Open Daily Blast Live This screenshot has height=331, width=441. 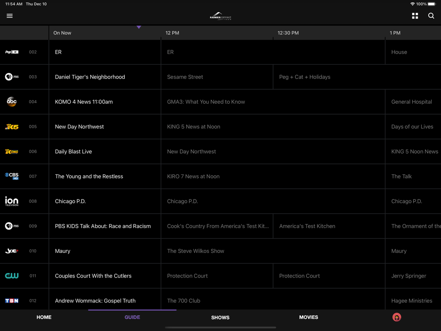pyautogui.click(x=105, y=151)
